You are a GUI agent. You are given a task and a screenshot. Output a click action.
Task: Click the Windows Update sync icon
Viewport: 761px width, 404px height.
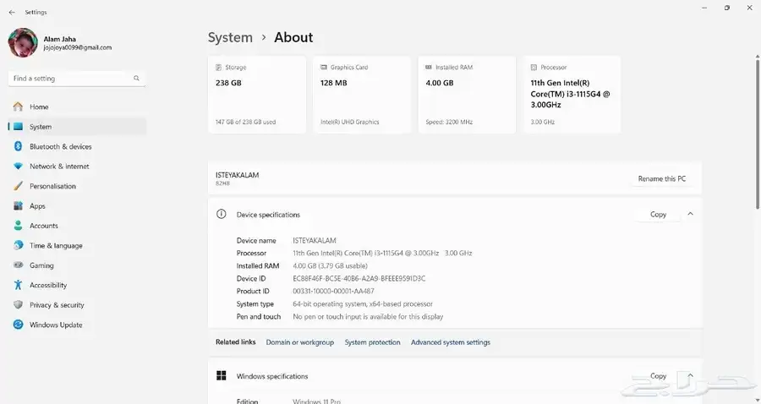coord(18,325)
